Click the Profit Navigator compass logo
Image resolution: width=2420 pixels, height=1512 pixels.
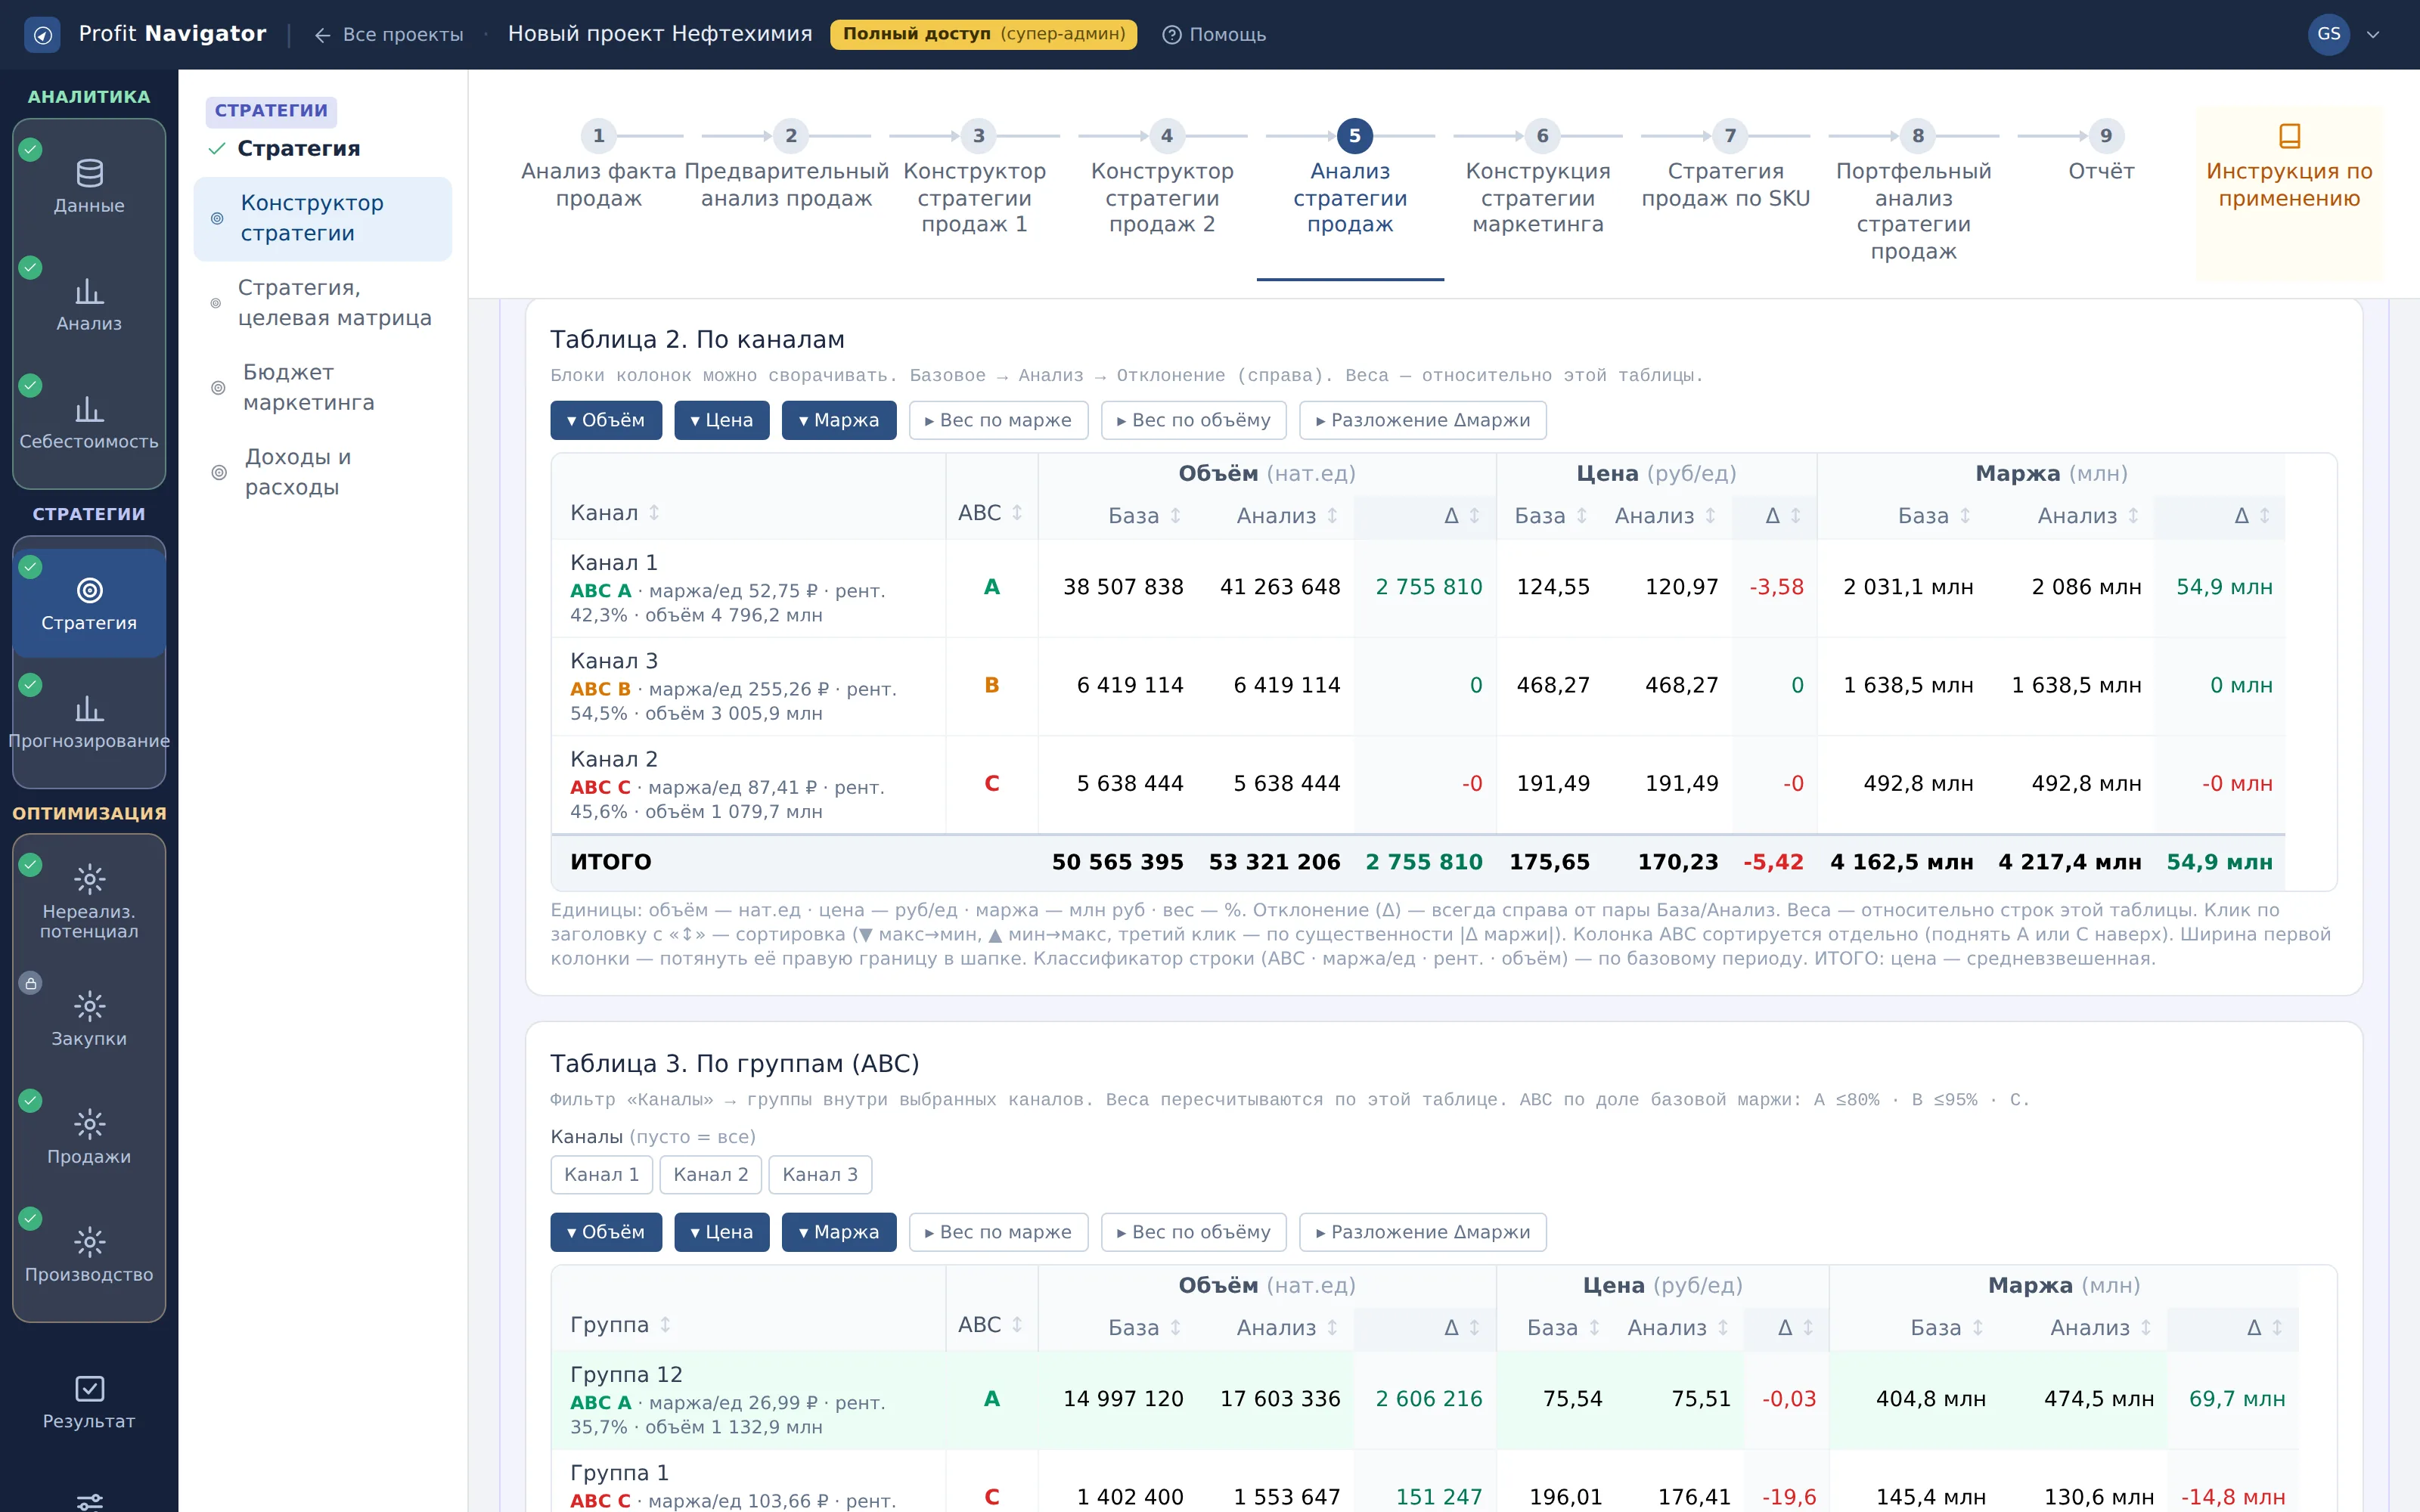[42, 35]
